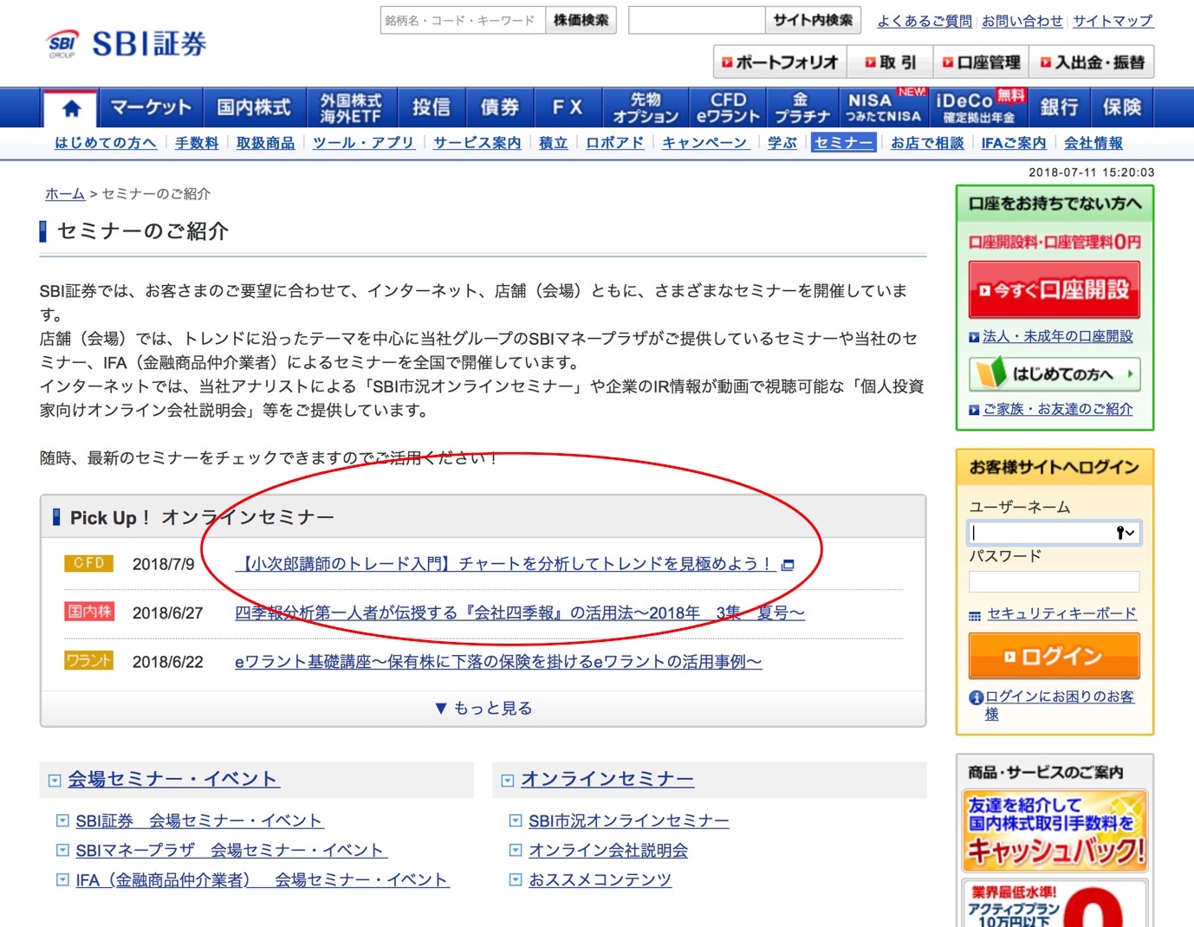Open the CFD eワラント tab
The image size is (1194, 927).
pyautogui.click(x=728, y=107)
